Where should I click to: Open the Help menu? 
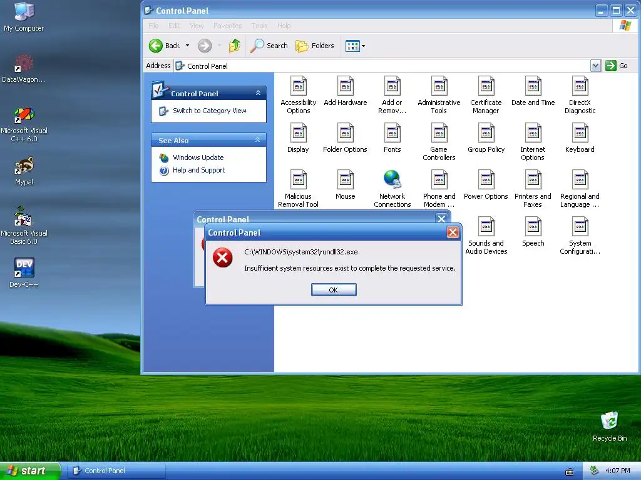click(x=284, y=26)
